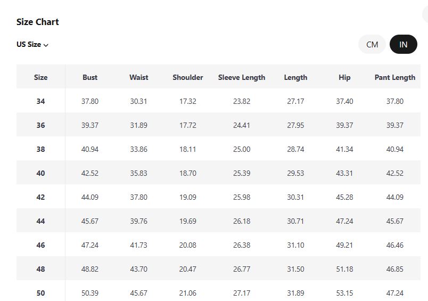Select the Waist column header

(x=138, y=77)
